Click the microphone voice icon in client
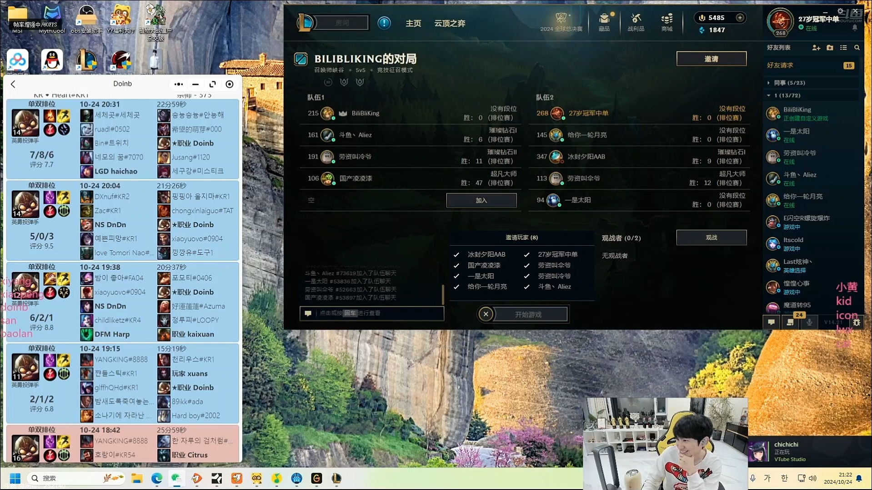 (x=810, y=322)
